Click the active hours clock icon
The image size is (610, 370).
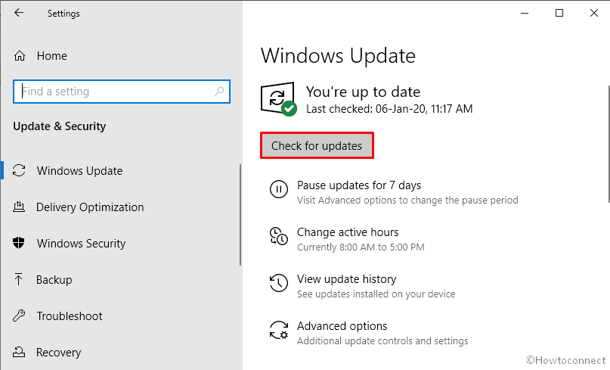(x=279, y=236)
